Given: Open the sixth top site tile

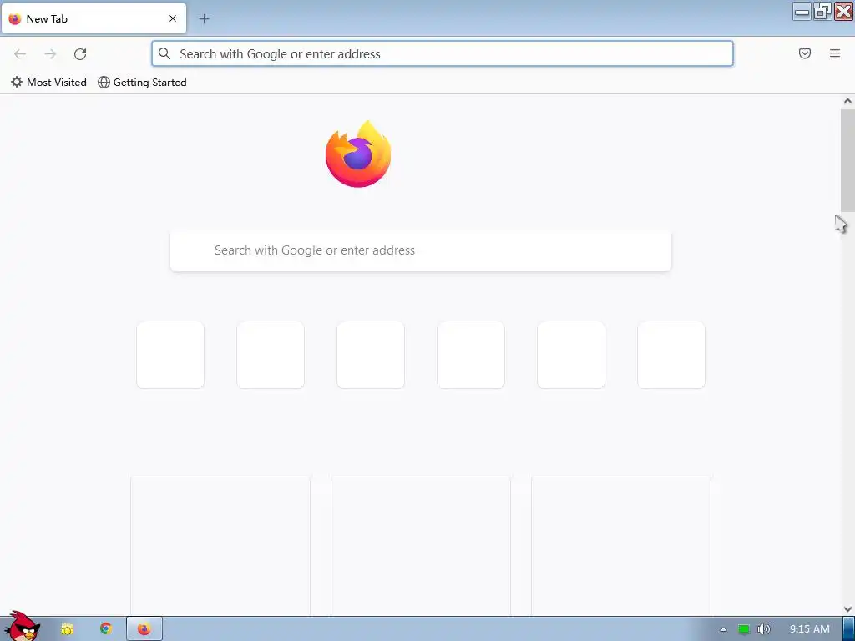Looking at the screenshot, I should [x=671, y=355].
